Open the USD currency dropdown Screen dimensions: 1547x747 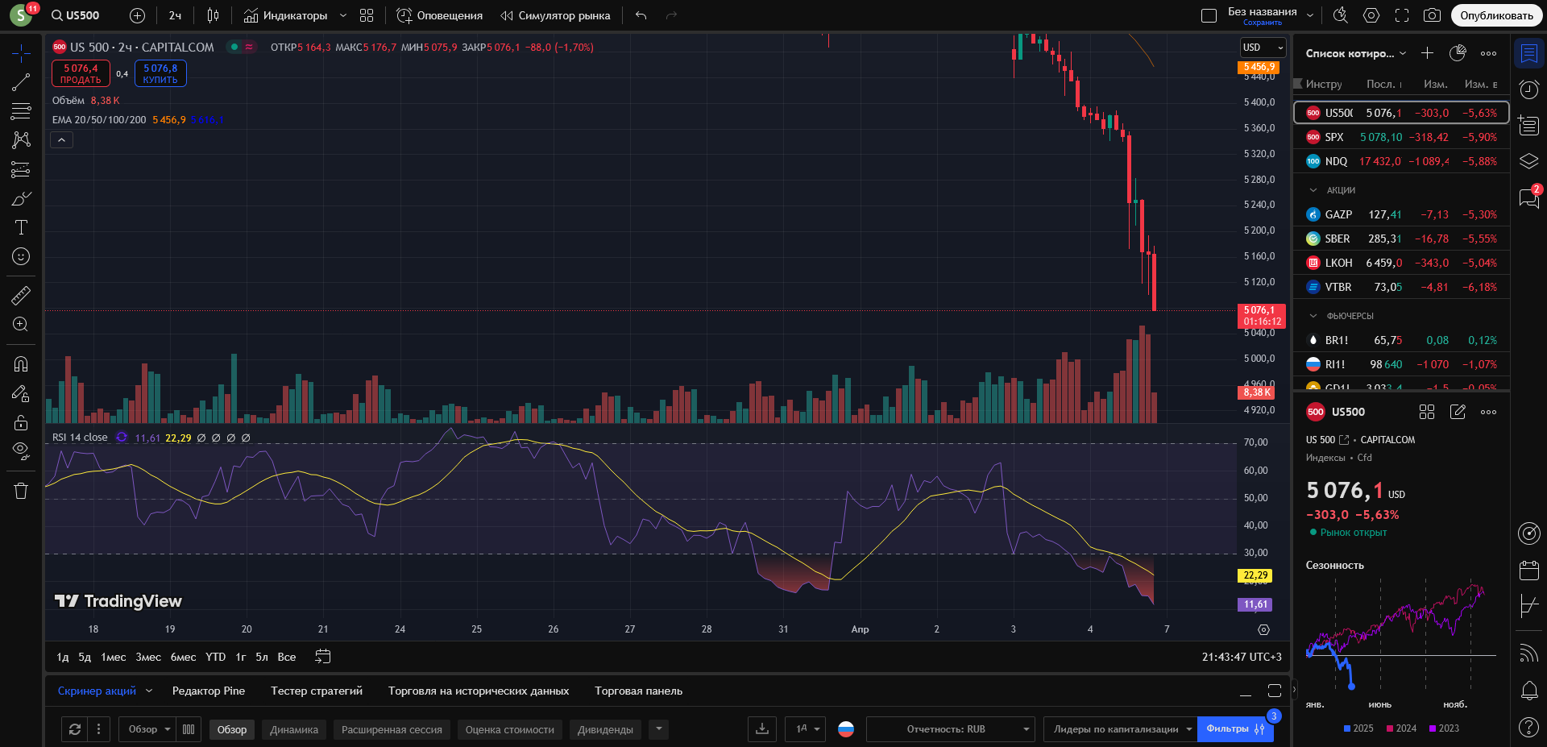click(x=1263, y=48)
